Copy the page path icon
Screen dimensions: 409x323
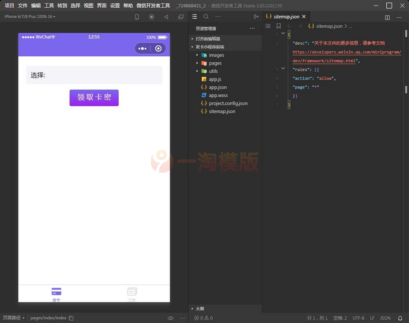(x=71, y=318)
